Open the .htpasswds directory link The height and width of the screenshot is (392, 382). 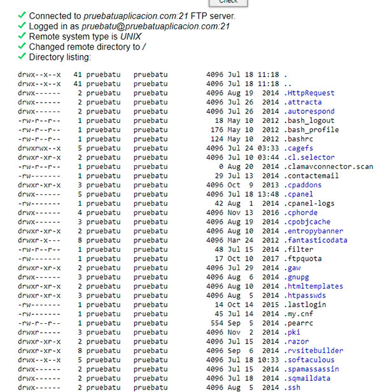pos(305,296)
